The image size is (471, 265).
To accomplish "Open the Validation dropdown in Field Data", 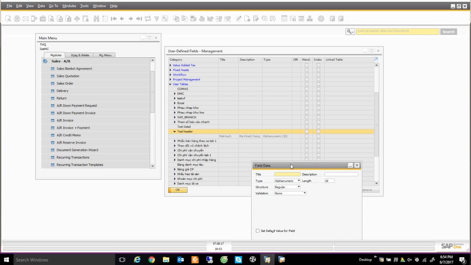I will [x=304, y=193].
